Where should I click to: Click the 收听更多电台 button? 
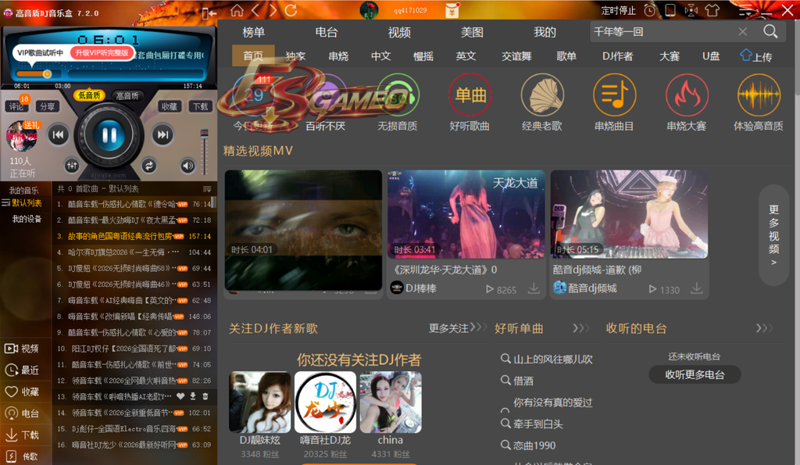695,374
